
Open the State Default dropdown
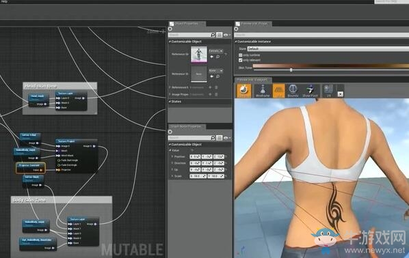point(328,48)
